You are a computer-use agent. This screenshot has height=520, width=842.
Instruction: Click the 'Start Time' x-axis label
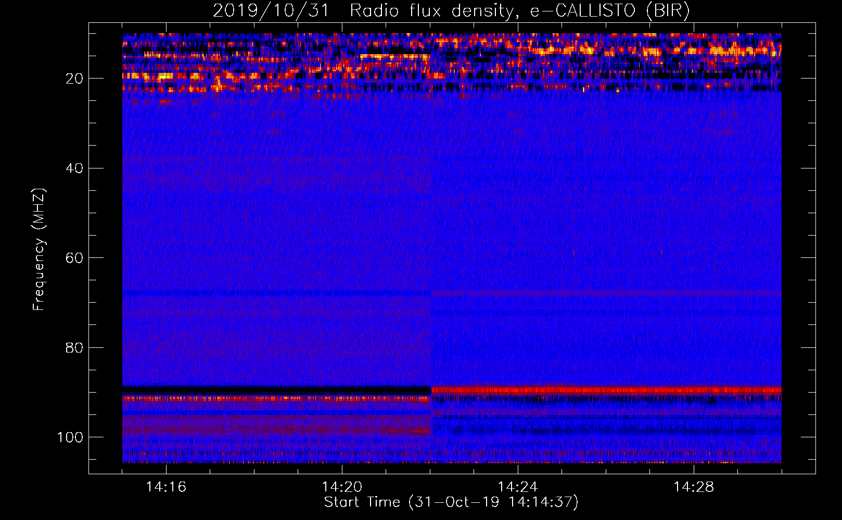[451, 502]
